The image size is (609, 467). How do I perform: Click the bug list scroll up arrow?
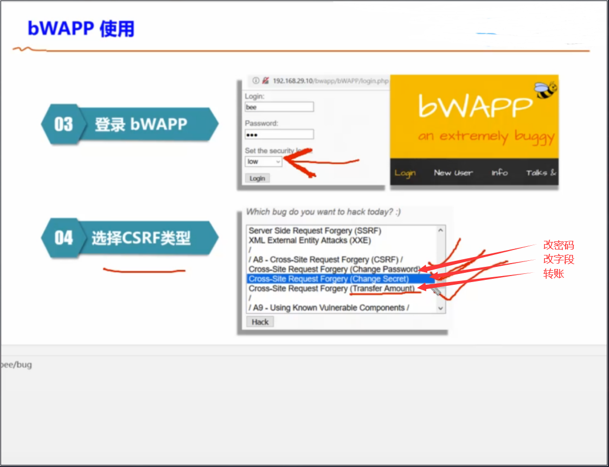click(x=440, y=230)
